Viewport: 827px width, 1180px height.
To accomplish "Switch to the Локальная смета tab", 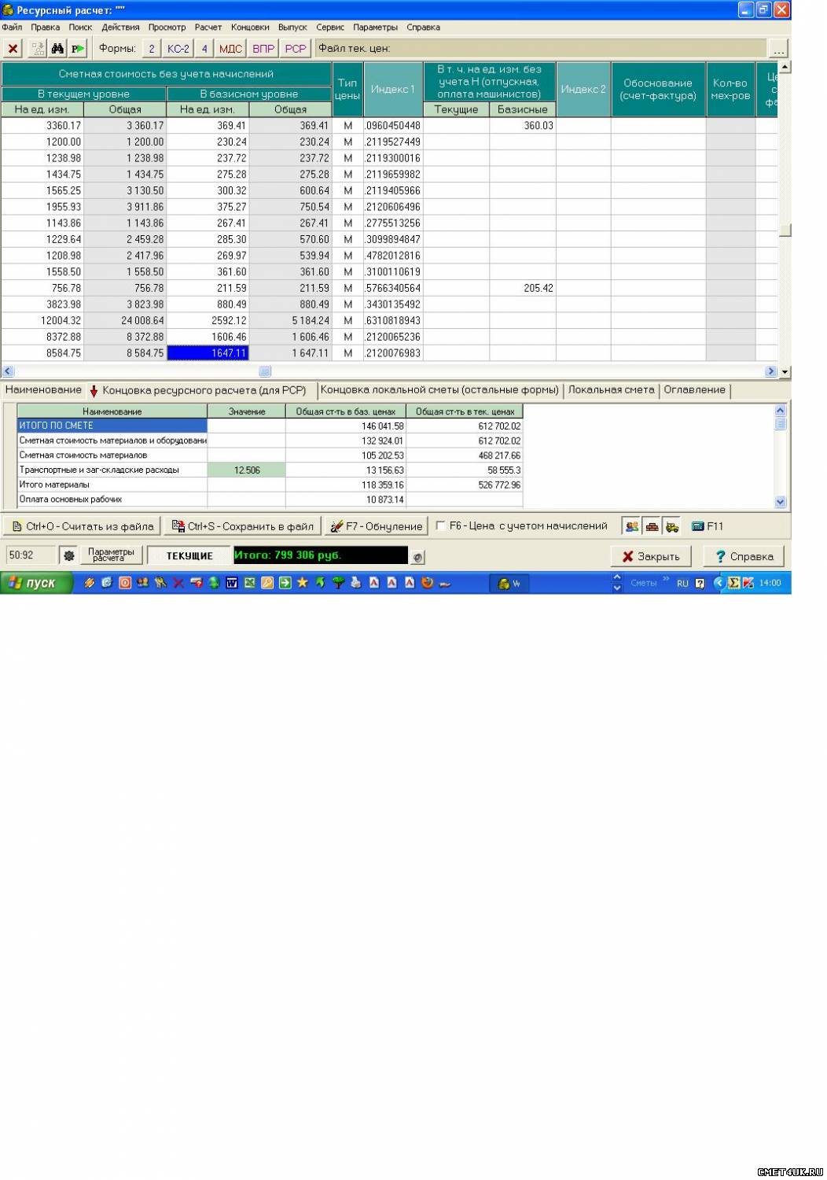I will click(x=611, y=389).
